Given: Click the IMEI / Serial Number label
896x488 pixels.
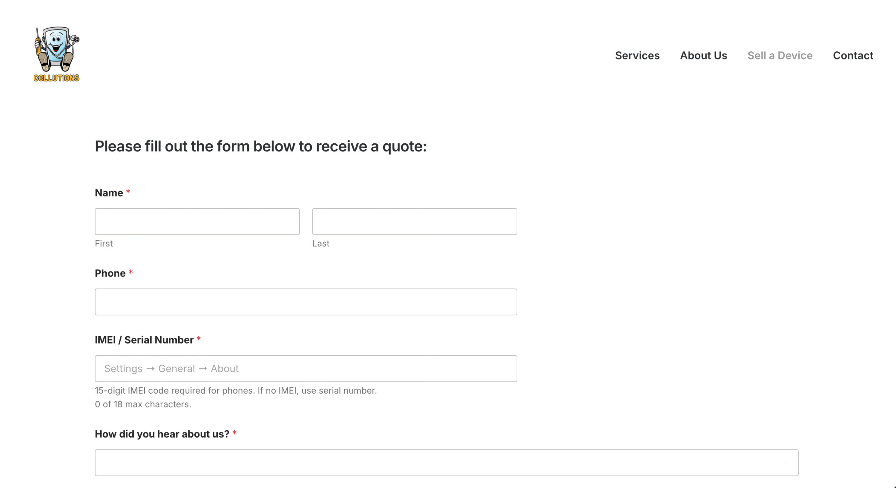Looking at the screenshot, I should (x=144, y=340).
